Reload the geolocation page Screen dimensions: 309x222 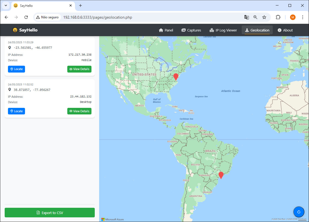26,17
